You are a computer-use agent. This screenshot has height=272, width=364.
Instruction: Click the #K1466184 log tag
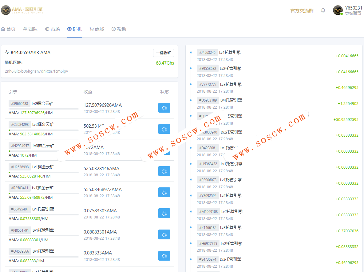208,228
